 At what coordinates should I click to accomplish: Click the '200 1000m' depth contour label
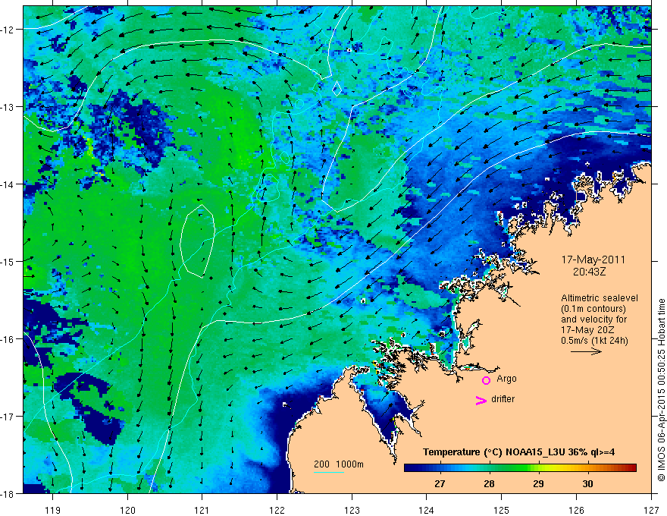339,464
